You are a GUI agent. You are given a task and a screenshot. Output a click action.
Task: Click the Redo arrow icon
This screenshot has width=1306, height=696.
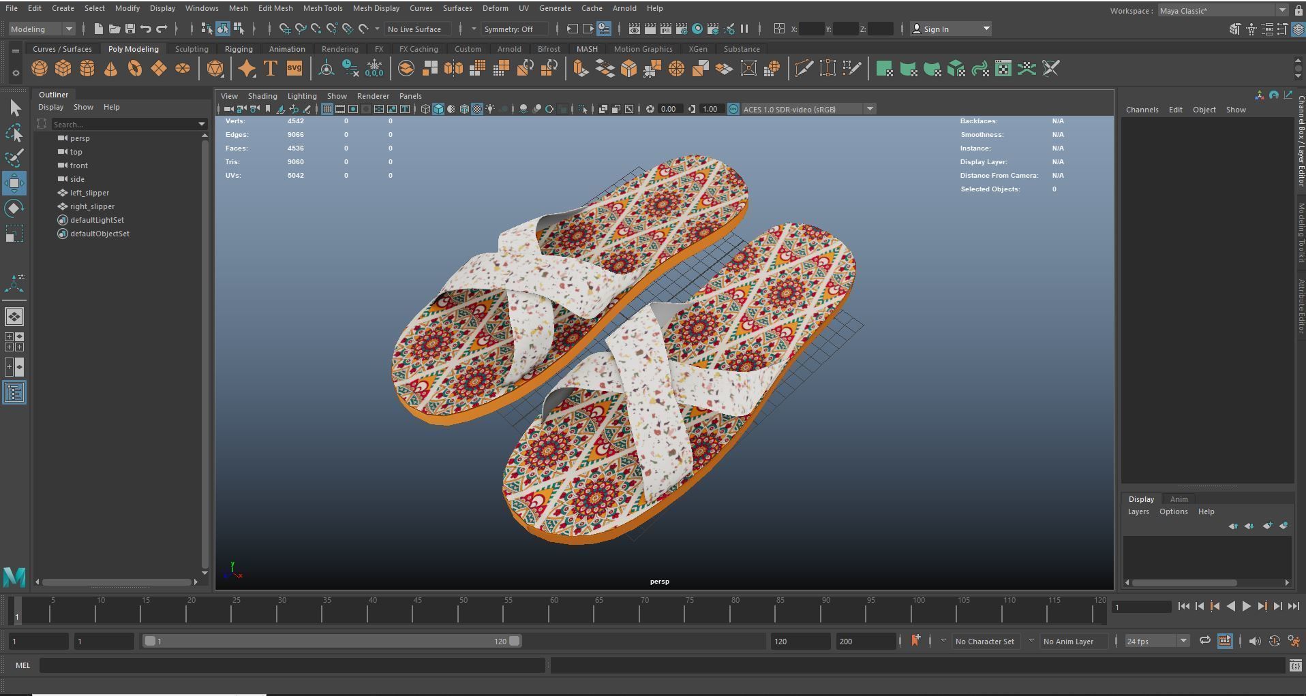click(162, 29)
